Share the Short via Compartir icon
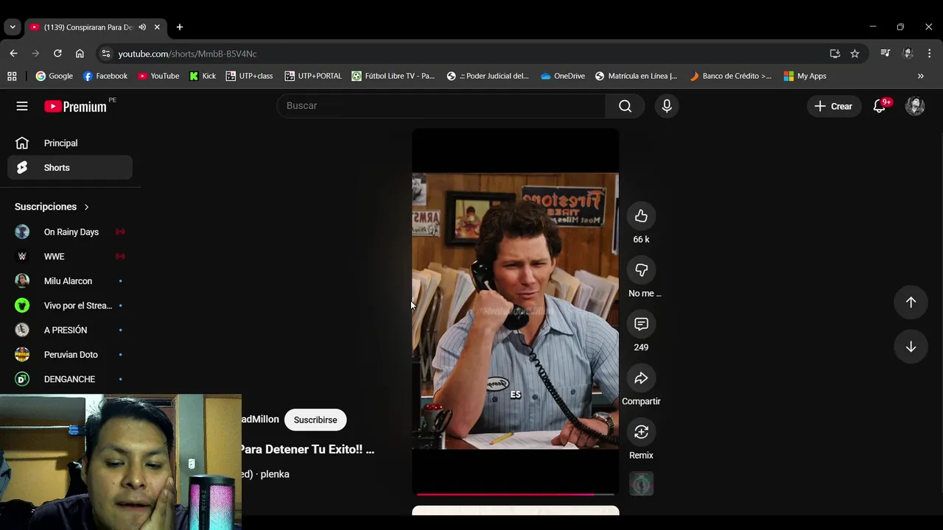 click(641, 378)
